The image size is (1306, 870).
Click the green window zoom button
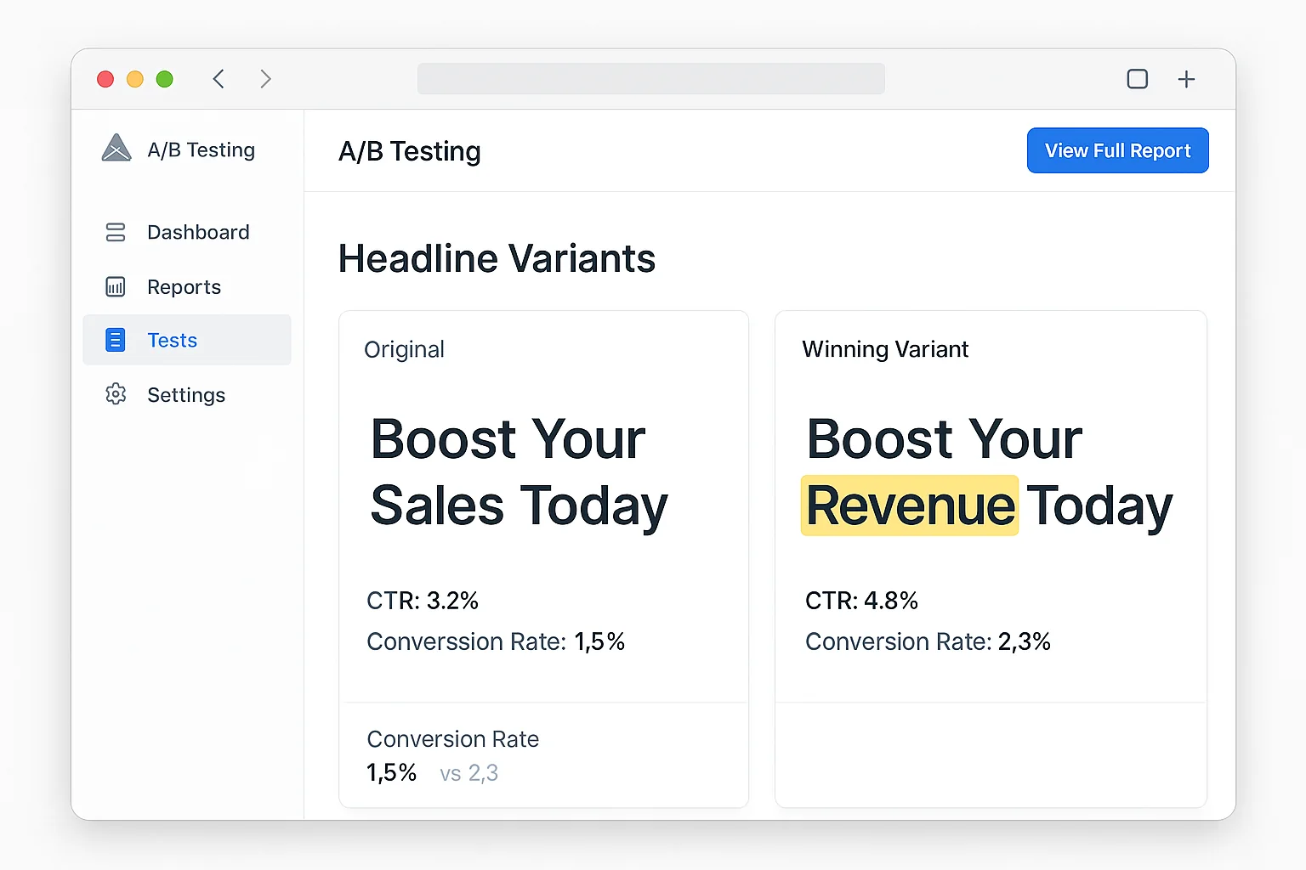[165, 79]
